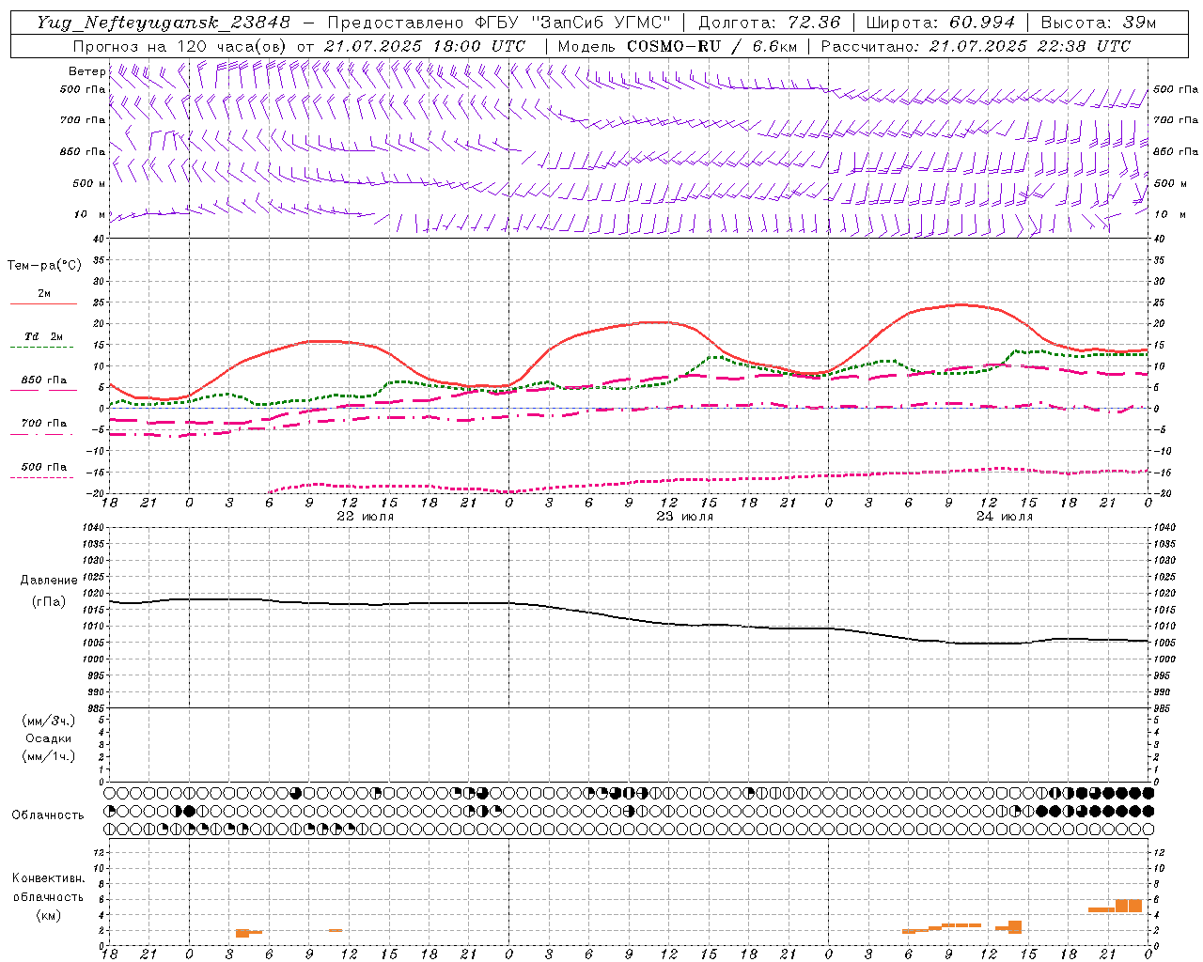The width and height of the screenshot is (1203, 962).
Task: Click the dotted line sample under temperature '500 гПа' legend
Action: (x=42, y=478)
